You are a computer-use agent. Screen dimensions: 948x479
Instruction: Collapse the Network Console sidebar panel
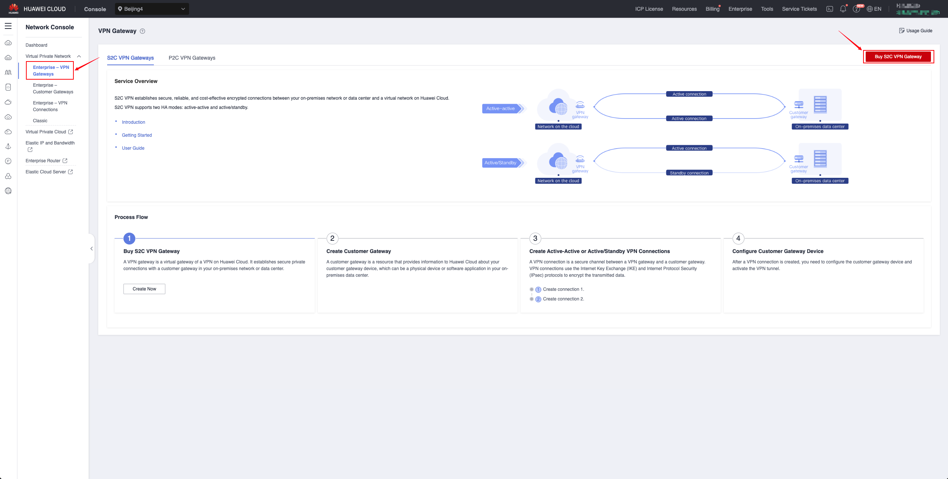pos(91,249)
